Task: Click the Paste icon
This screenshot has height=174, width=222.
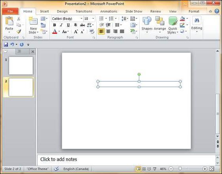Action: 9,21
